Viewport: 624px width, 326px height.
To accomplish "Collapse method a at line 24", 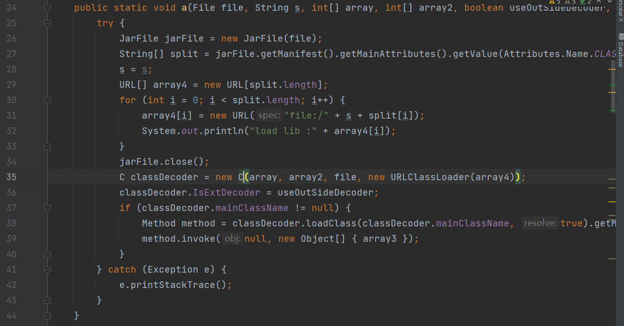I will 48,8.
